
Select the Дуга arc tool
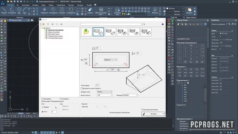coord(25,11)
